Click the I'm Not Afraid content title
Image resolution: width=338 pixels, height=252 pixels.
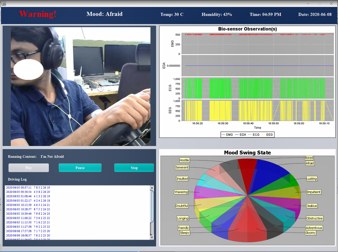(x=52, y=157)
